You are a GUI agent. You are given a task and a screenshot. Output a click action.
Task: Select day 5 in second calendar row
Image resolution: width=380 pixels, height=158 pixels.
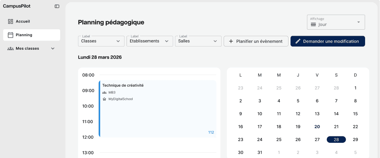tap(298, 101)
